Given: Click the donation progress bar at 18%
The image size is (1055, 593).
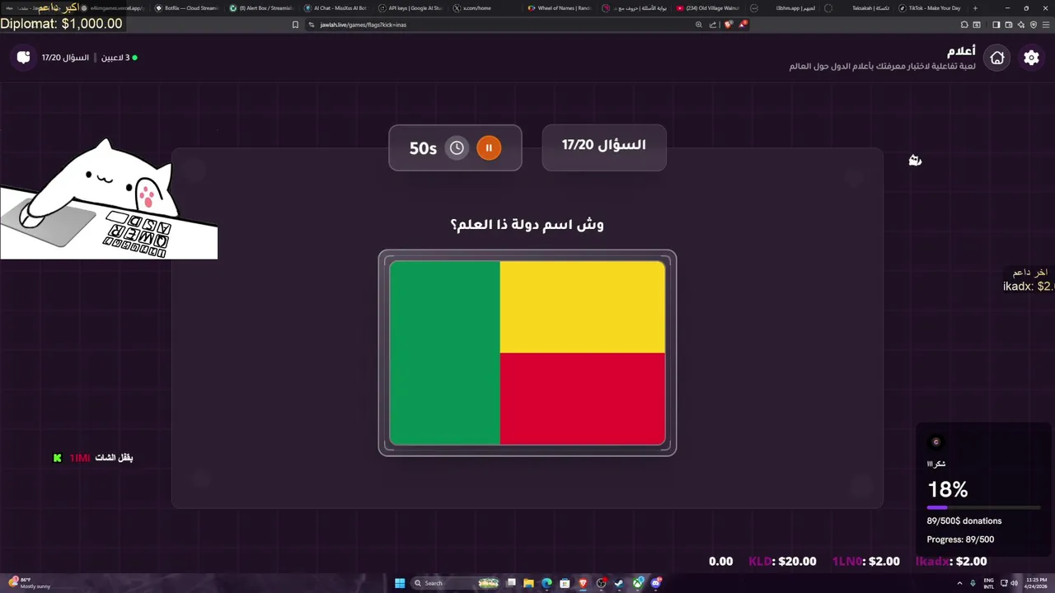Looking at the screenshot, I should click(983, 507).
